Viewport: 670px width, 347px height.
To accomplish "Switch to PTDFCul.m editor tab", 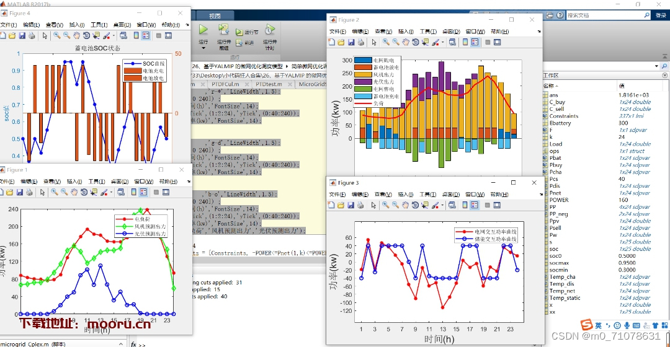I will pyautogui.click(x=225, y=84).
